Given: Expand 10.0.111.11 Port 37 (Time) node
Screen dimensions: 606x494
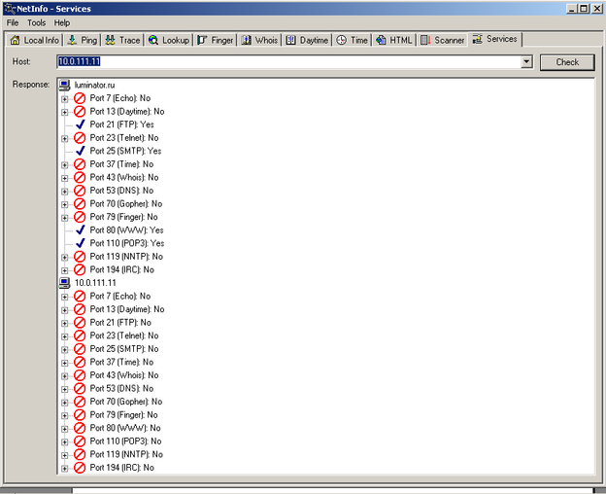Looking at the screenshot, I should click(64, 363).
